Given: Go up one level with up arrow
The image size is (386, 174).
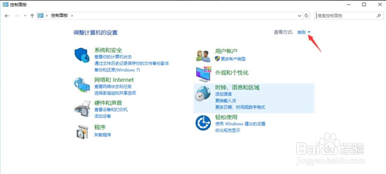Looking at the screenshot, I should [32, 16].
